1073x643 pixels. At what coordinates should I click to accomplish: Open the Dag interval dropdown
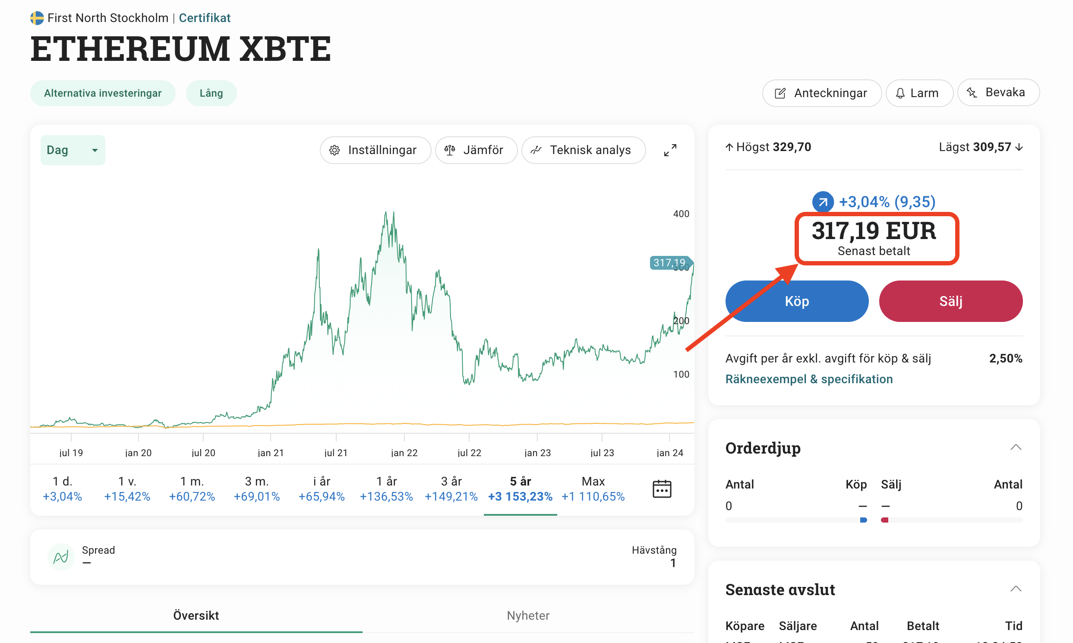[x=73, y=150]
